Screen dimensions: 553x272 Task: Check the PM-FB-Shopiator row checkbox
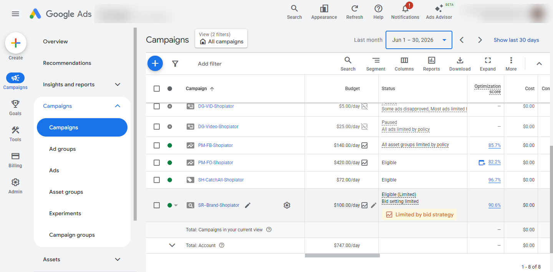click(x=157, y=145)
